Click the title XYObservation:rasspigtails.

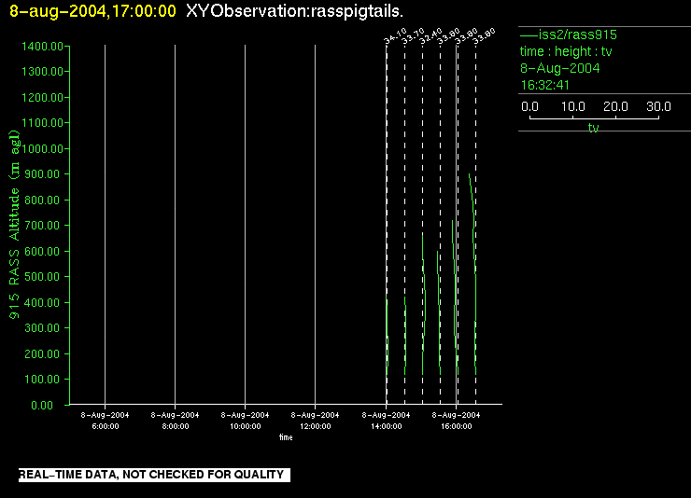click(294, 11)
